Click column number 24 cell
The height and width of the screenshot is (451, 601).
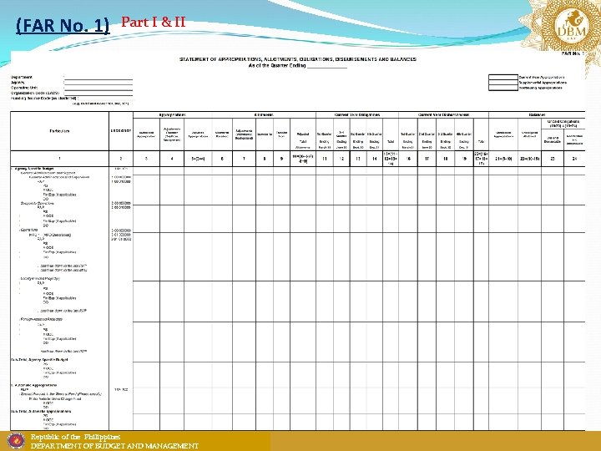pyautogui.click(x=574, y=159)
